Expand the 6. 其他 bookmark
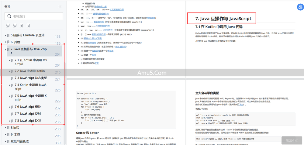Viewport: 304px width, 145px height. tap(5, 42)
